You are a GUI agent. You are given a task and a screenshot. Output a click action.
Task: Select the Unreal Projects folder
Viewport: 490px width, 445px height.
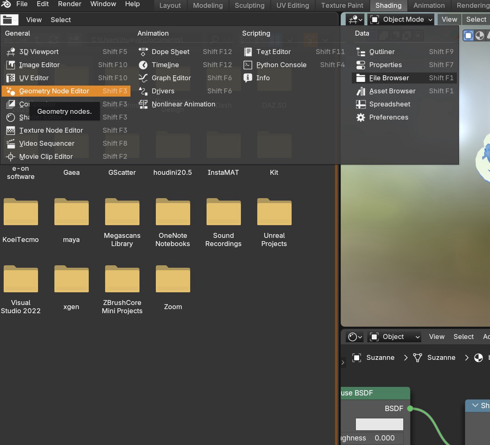[274, 223]
